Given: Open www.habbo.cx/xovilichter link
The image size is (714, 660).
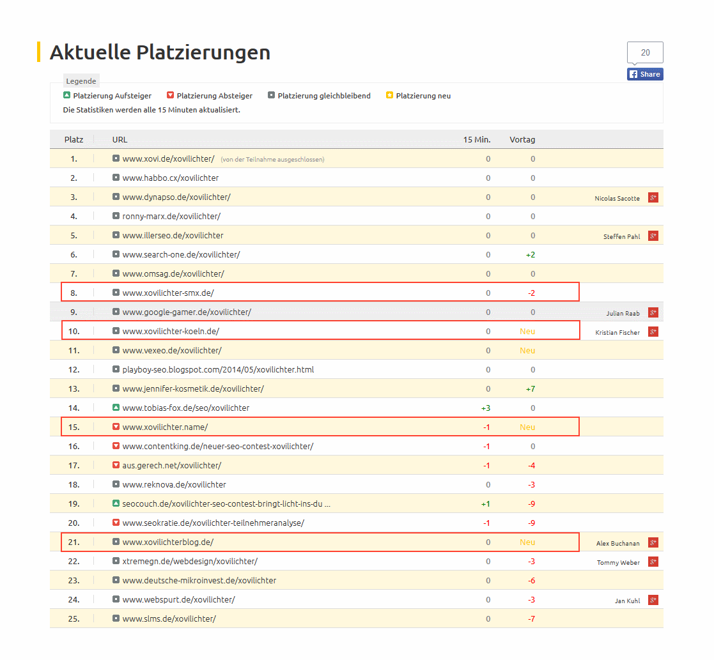Looking at the screenshot, I should point(170,178).
